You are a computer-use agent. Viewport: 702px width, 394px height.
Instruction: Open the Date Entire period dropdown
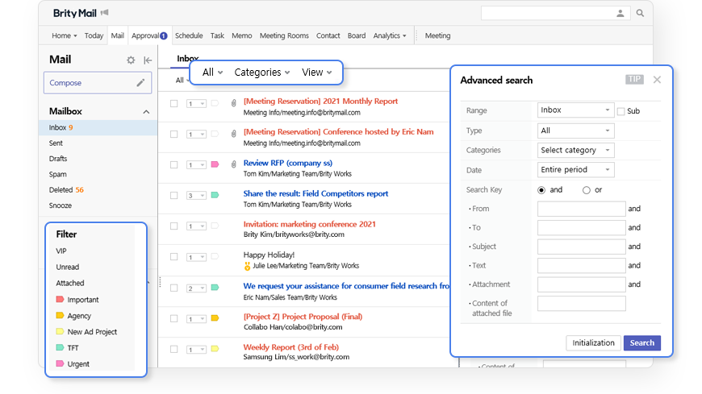coord(576,170)
